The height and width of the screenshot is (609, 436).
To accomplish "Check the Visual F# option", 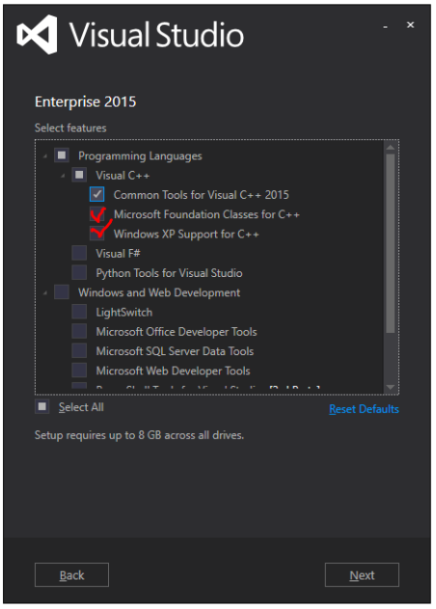I will 79,253.
